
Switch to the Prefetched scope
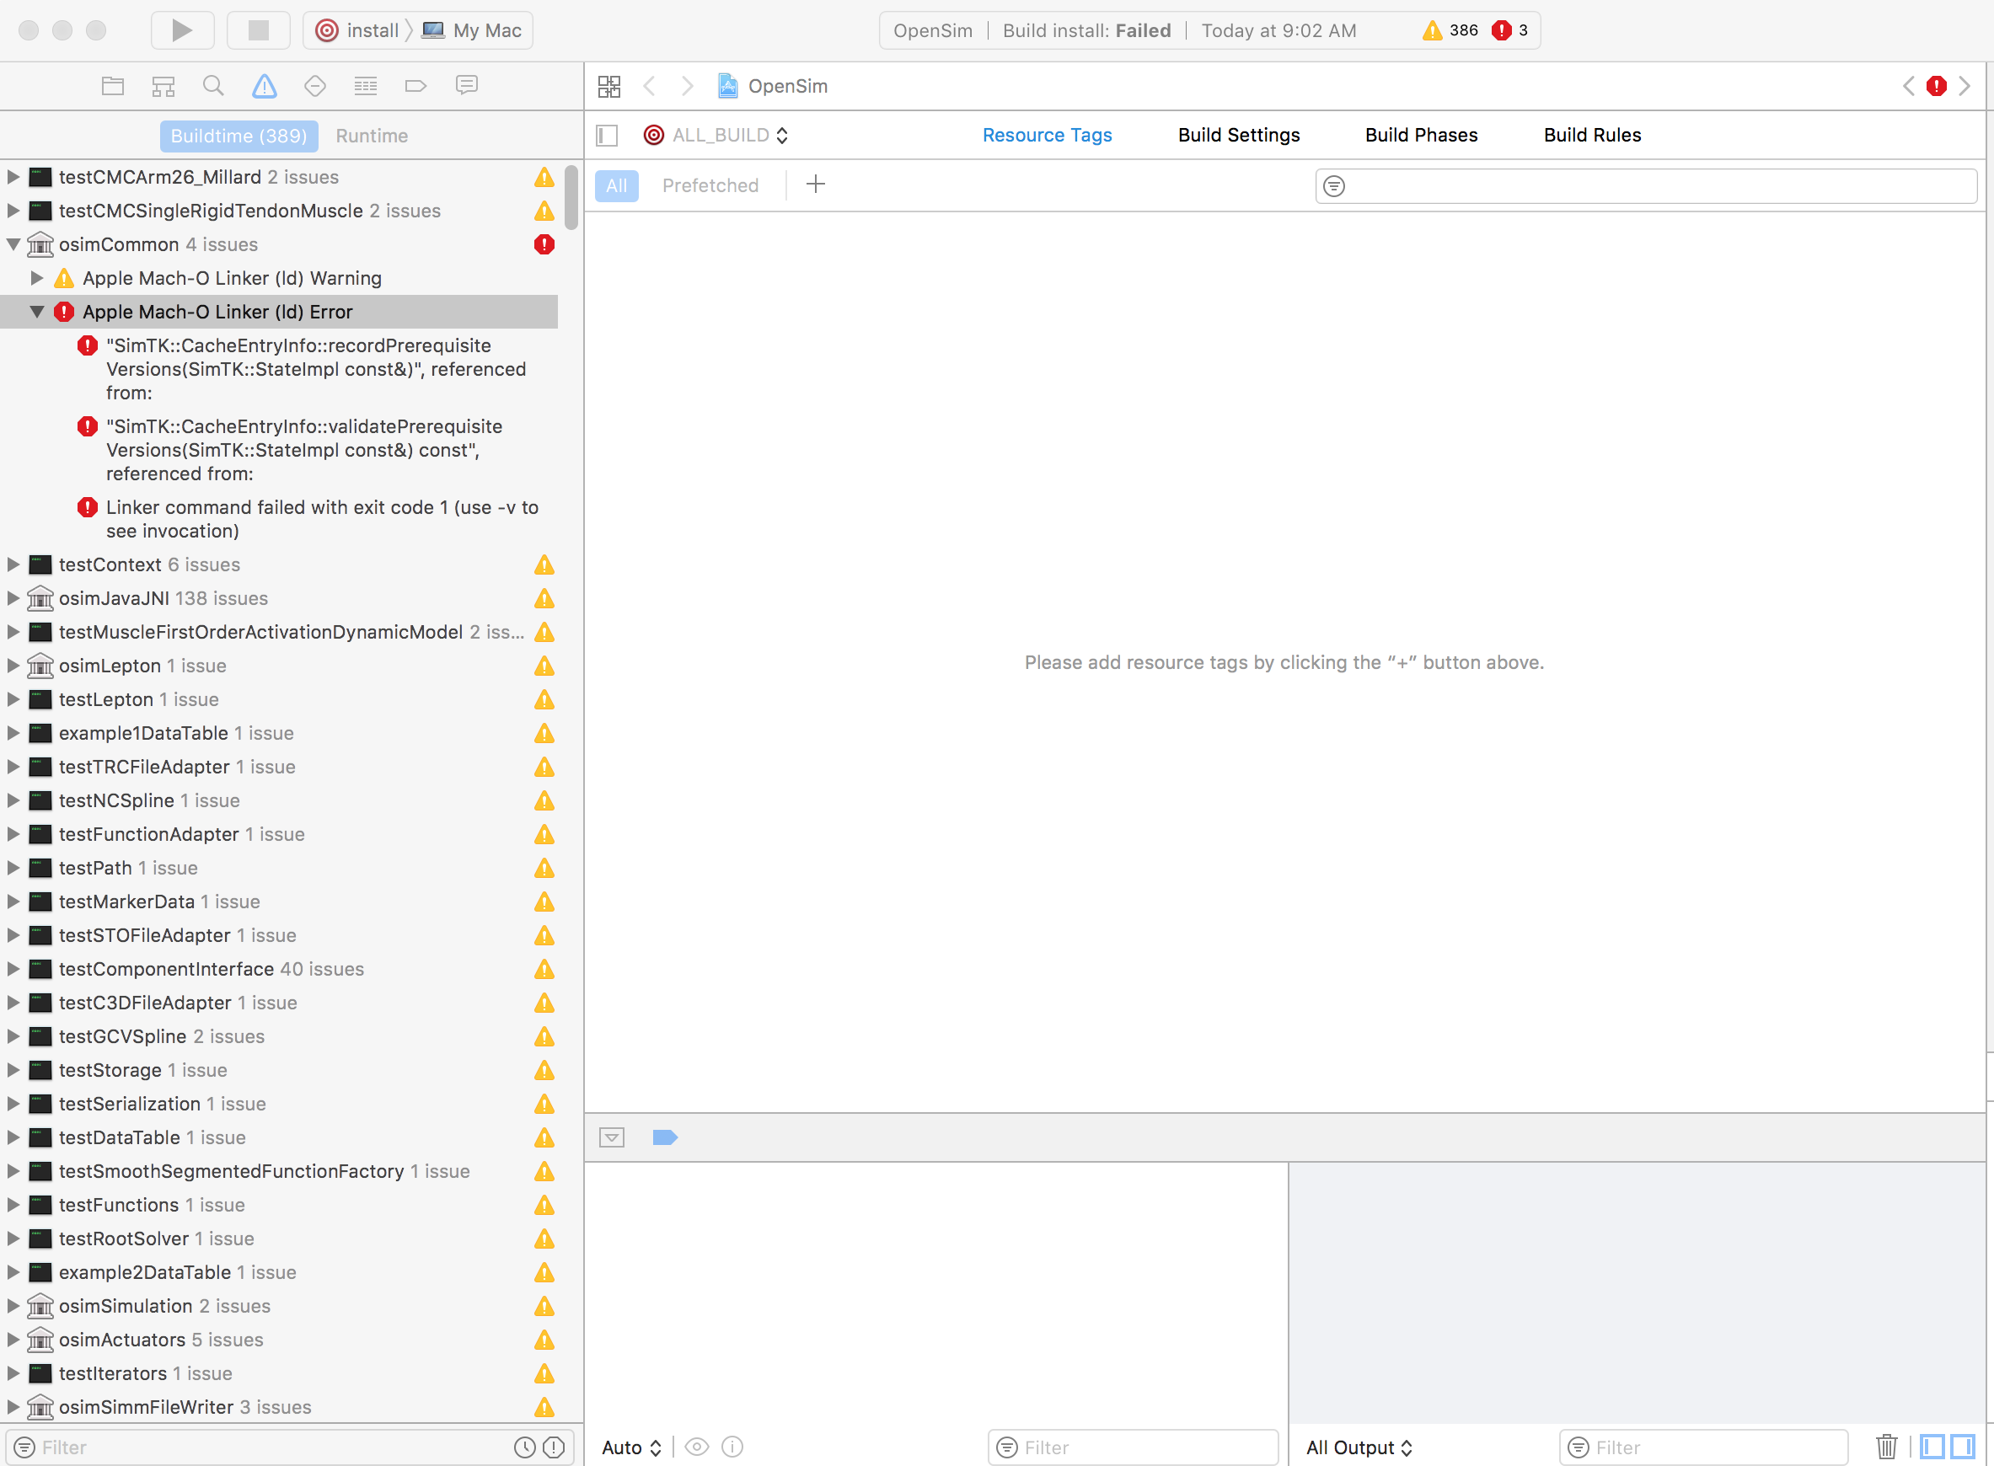click(710, 185)
